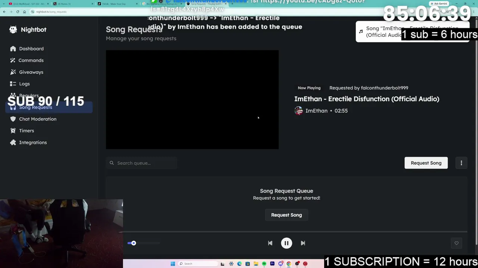478x268 pixels.
Task: Click the ImEthan artist name
Action: [316, 111]
